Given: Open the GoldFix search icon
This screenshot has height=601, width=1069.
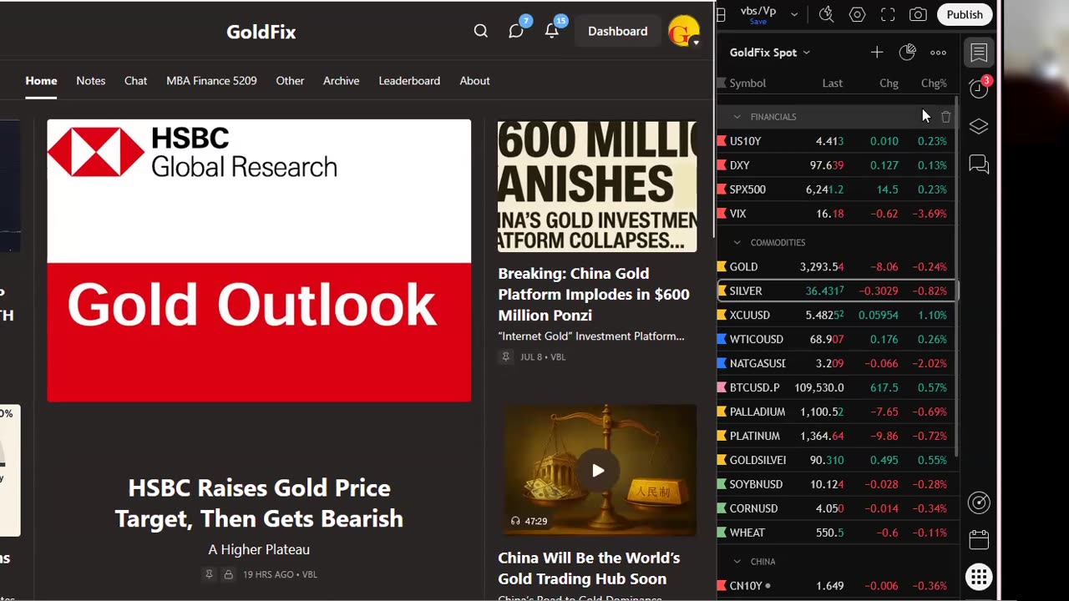Looking at the screenshot, I should [x=480, y=31].
